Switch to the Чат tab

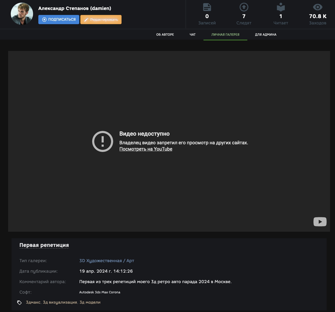point(192,35)
